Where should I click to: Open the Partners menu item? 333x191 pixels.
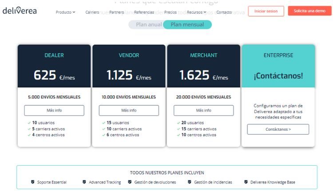117,12
